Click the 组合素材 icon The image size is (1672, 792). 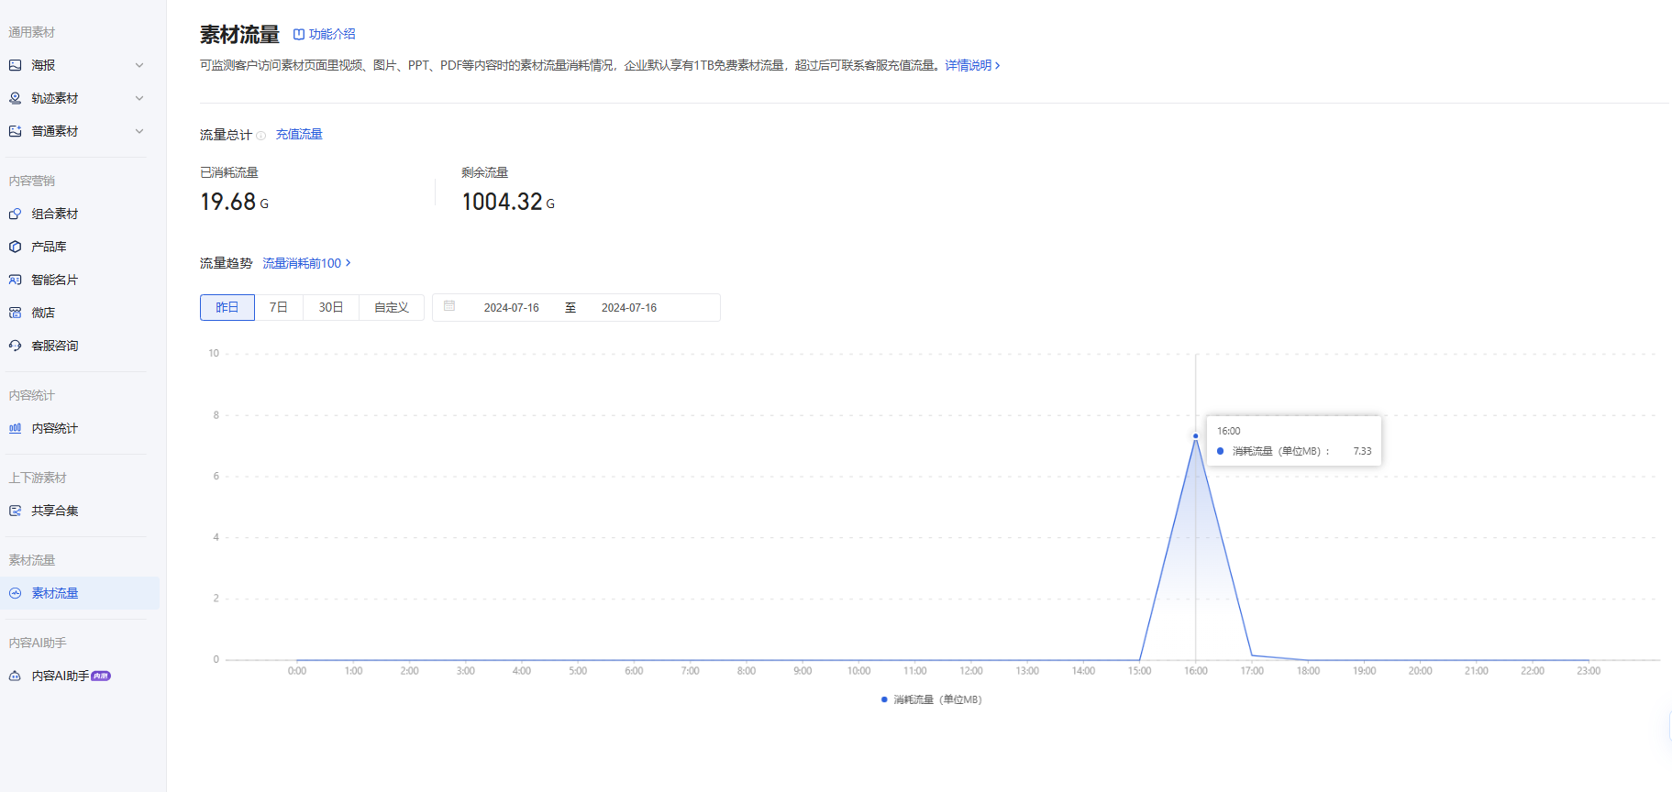point(15,214)
